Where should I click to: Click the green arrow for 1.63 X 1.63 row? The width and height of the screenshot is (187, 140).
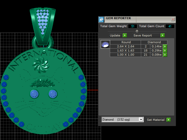[165, 51]
